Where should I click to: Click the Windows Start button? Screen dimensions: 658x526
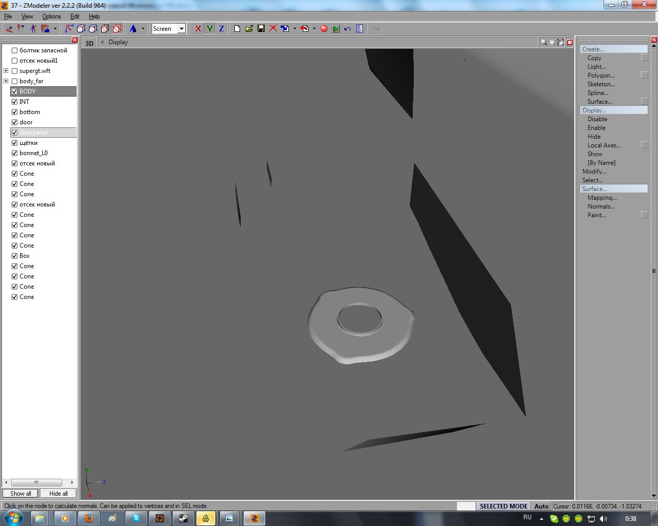(13, 518)
